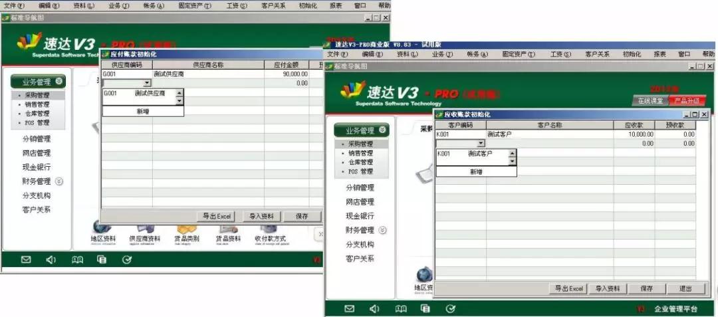Select 销售管理 in left window sidebar

click(x=37, y=104)
